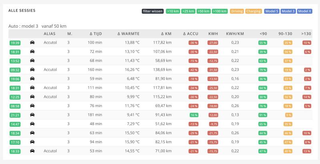Click the car icon in the 19:39 row
Image resolution: width=320 pixels, height=164 pixels.
32,42
